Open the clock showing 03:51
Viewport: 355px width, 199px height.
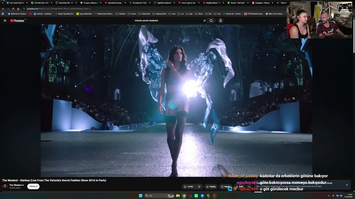coord(348,196)
